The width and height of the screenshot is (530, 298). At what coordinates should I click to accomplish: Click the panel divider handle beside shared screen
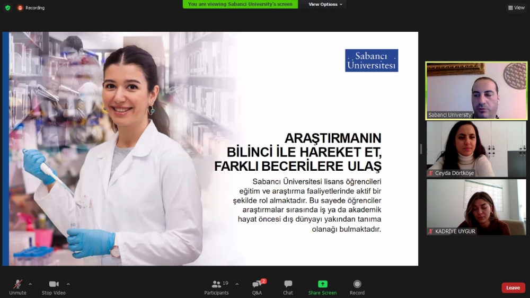[x=421, y=149]
